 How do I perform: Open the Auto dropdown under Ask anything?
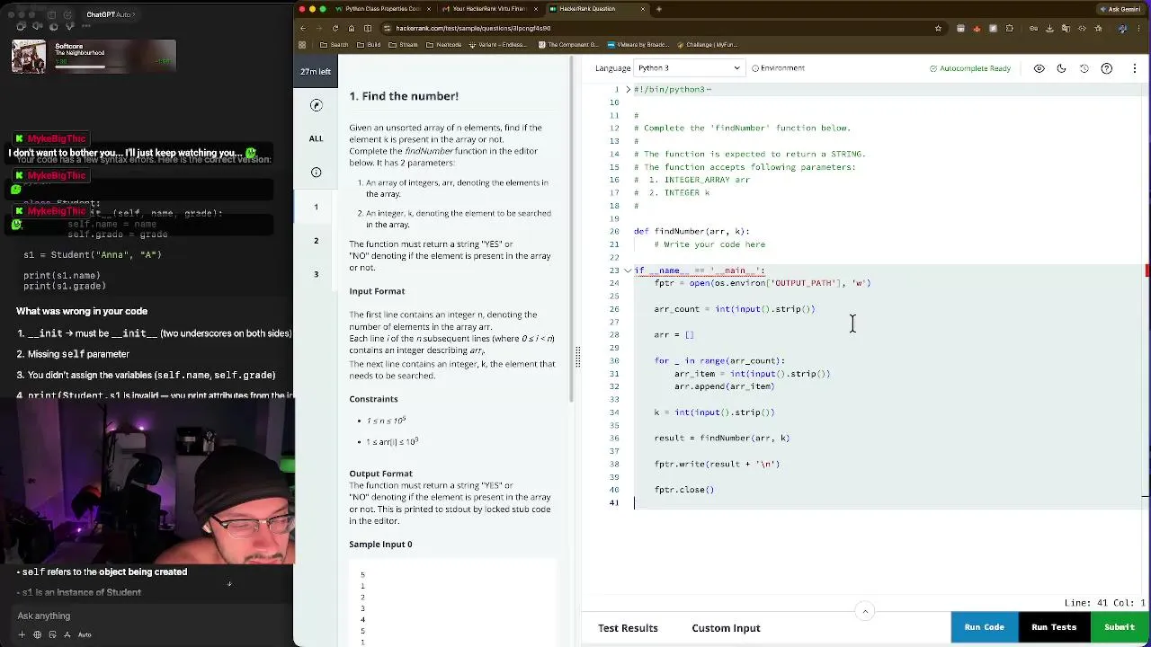click(84, 634)
